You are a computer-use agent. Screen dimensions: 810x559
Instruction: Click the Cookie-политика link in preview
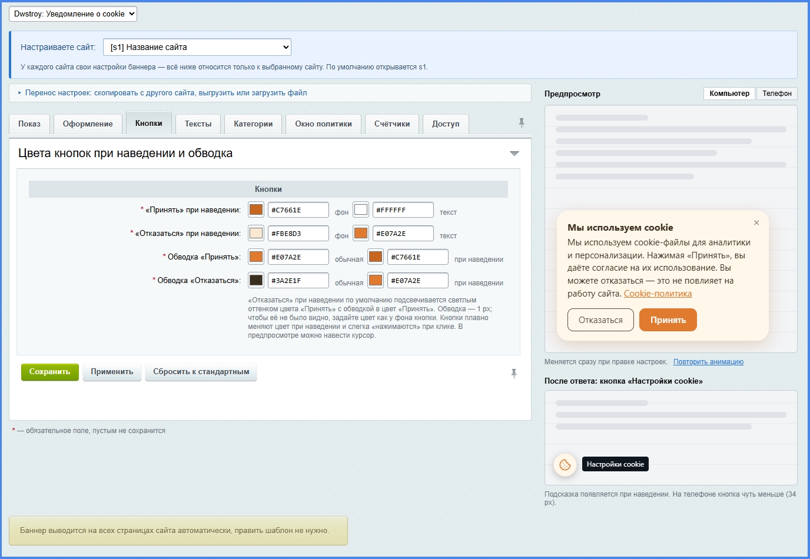[658, 294]
